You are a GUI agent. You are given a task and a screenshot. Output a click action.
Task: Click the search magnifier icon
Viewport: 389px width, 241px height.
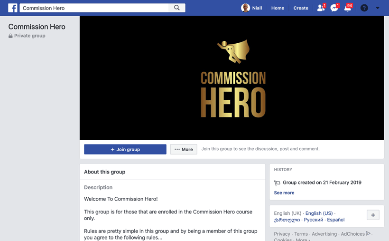pos(176,8)
